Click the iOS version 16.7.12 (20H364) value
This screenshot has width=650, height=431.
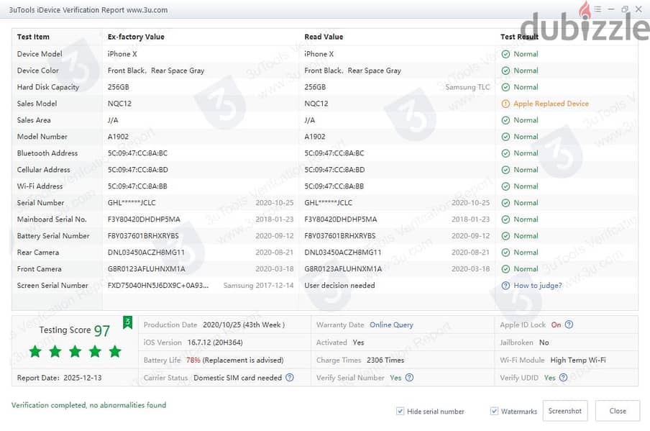click(215, 342)
